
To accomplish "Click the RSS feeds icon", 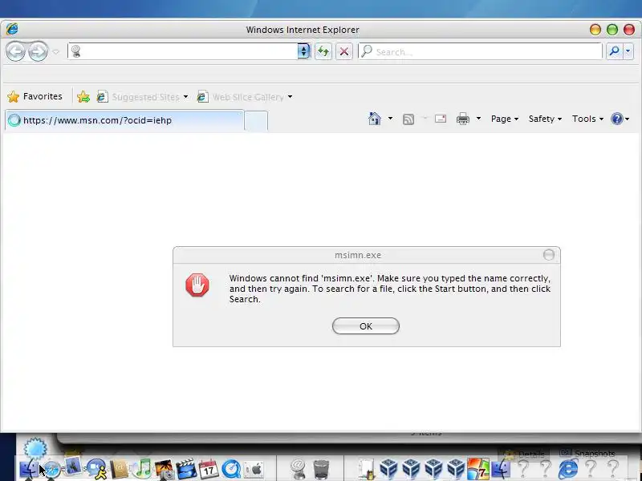I will pyautogui.click(x=408, y=119).
